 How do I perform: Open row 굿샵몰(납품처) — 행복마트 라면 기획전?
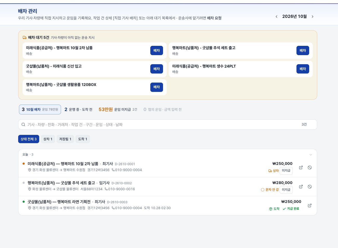[167, 206]
